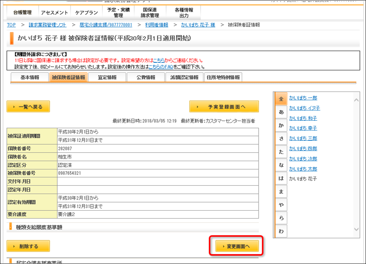Select the わ index filter
This screenshot has width=366, height=264.
point(281,231)
